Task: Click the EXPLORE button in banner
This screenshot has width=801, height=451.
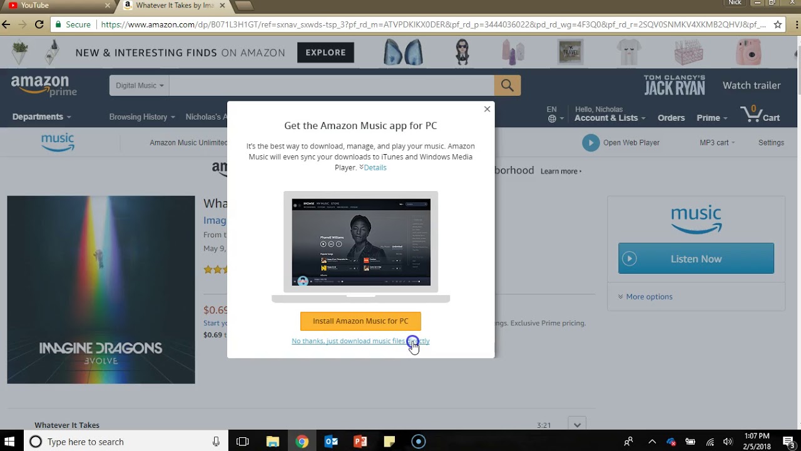Action: pos(325,53)
